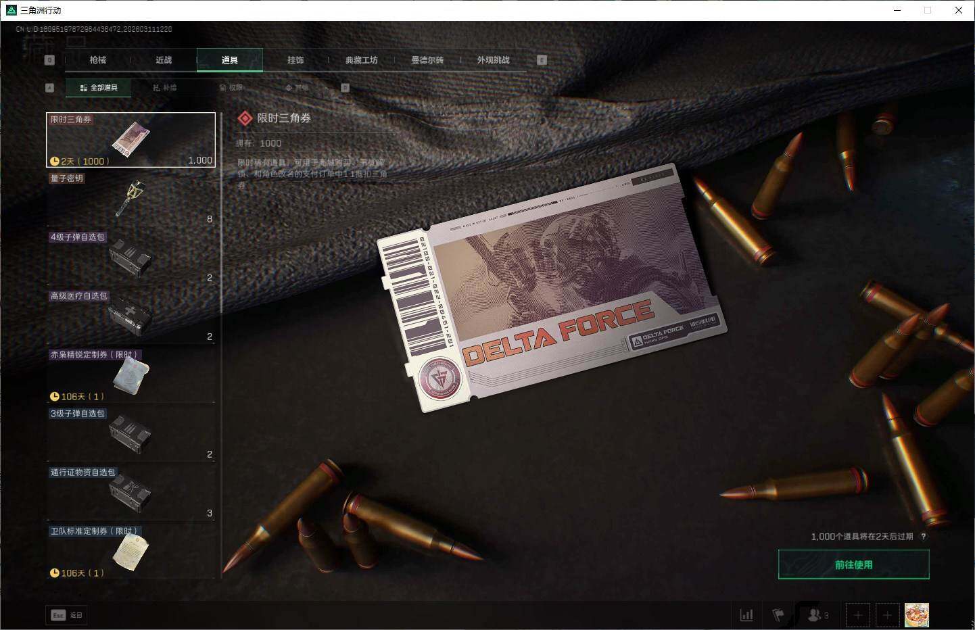Click the 限时三角券 ticket image in list
The height and width of the screenshot is (630, 975).
point(130,140)
